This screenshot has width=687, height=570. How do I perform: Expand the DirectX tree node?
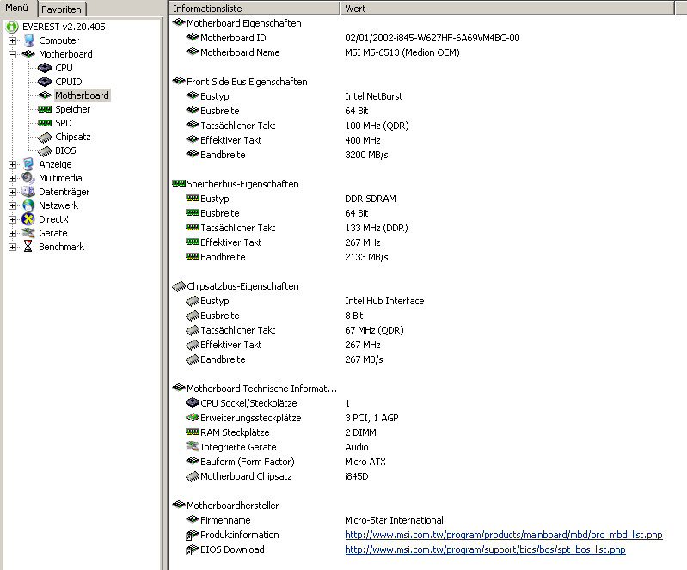tap(12, 219)
